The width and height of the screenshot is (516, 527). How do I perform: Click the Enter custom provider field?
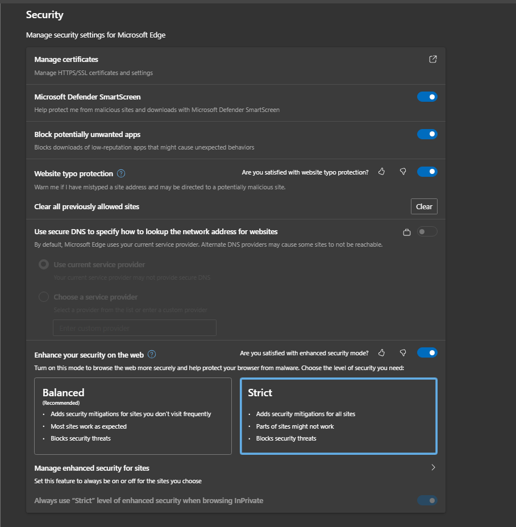(x=135, y=327)
